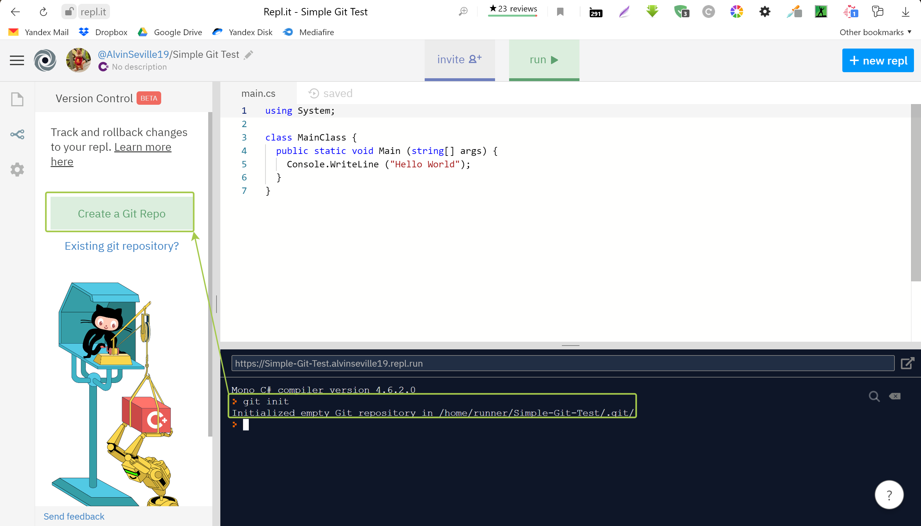Click the Repl.it spiral logo
The height and width of the screenshot is (526, 921).
point(45,60)
